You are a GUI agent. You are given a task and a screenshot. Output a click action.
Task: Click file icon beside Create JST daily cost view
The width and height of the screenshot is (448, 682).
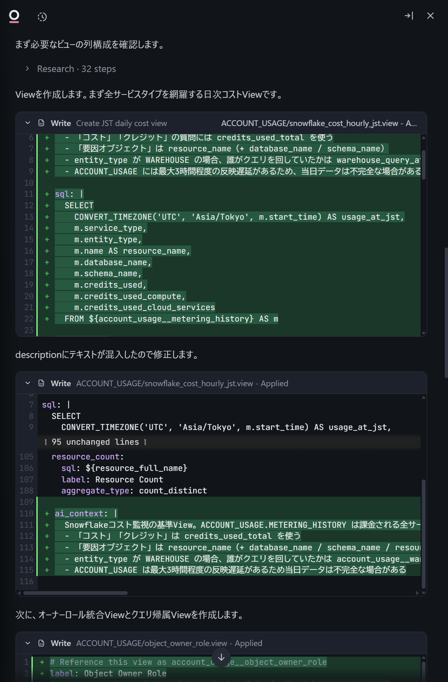point(41,123)
